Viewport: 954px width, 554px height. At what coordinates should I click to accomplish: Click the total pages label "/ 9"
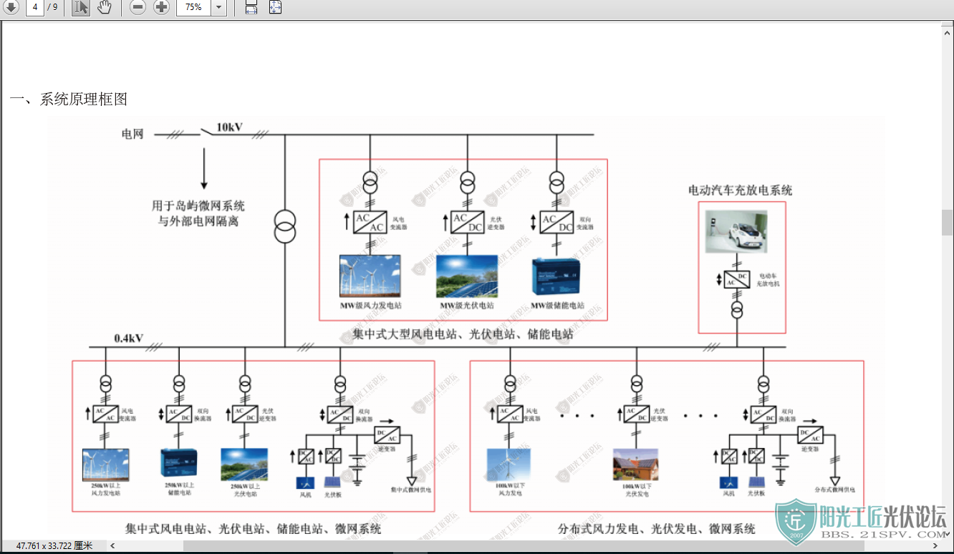click(52, 7)
